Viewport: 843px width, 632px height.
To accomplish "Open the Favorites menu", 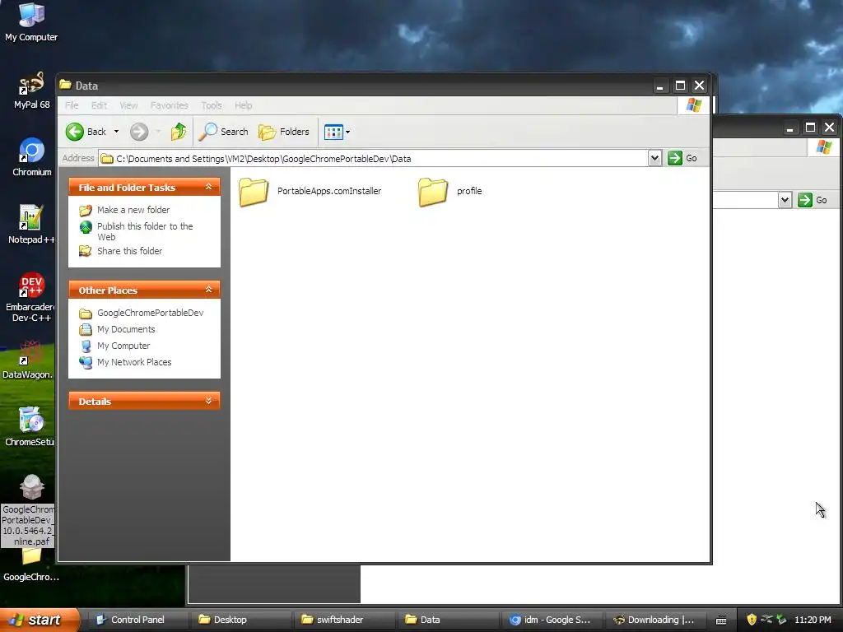I will pyautogui.click(x=170, y=105).
